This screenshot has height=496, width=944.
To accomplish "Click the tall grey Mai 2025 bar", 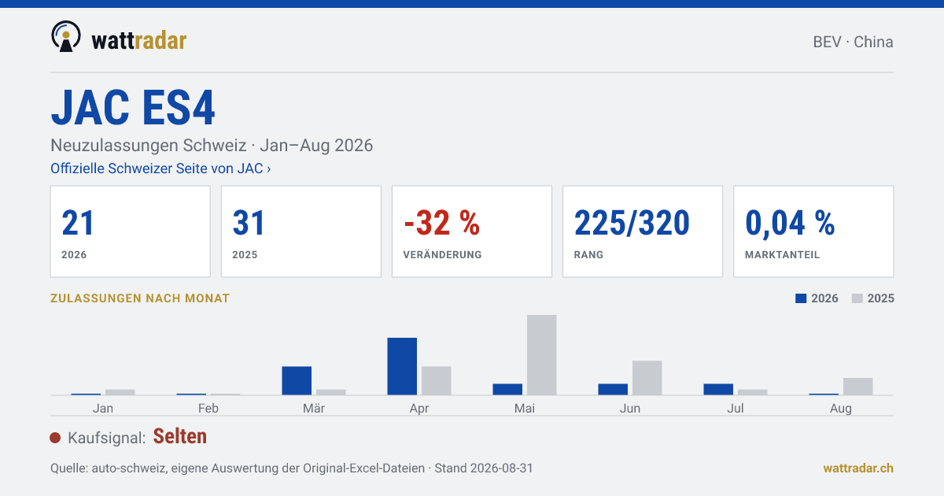I will tap(542, 355).
